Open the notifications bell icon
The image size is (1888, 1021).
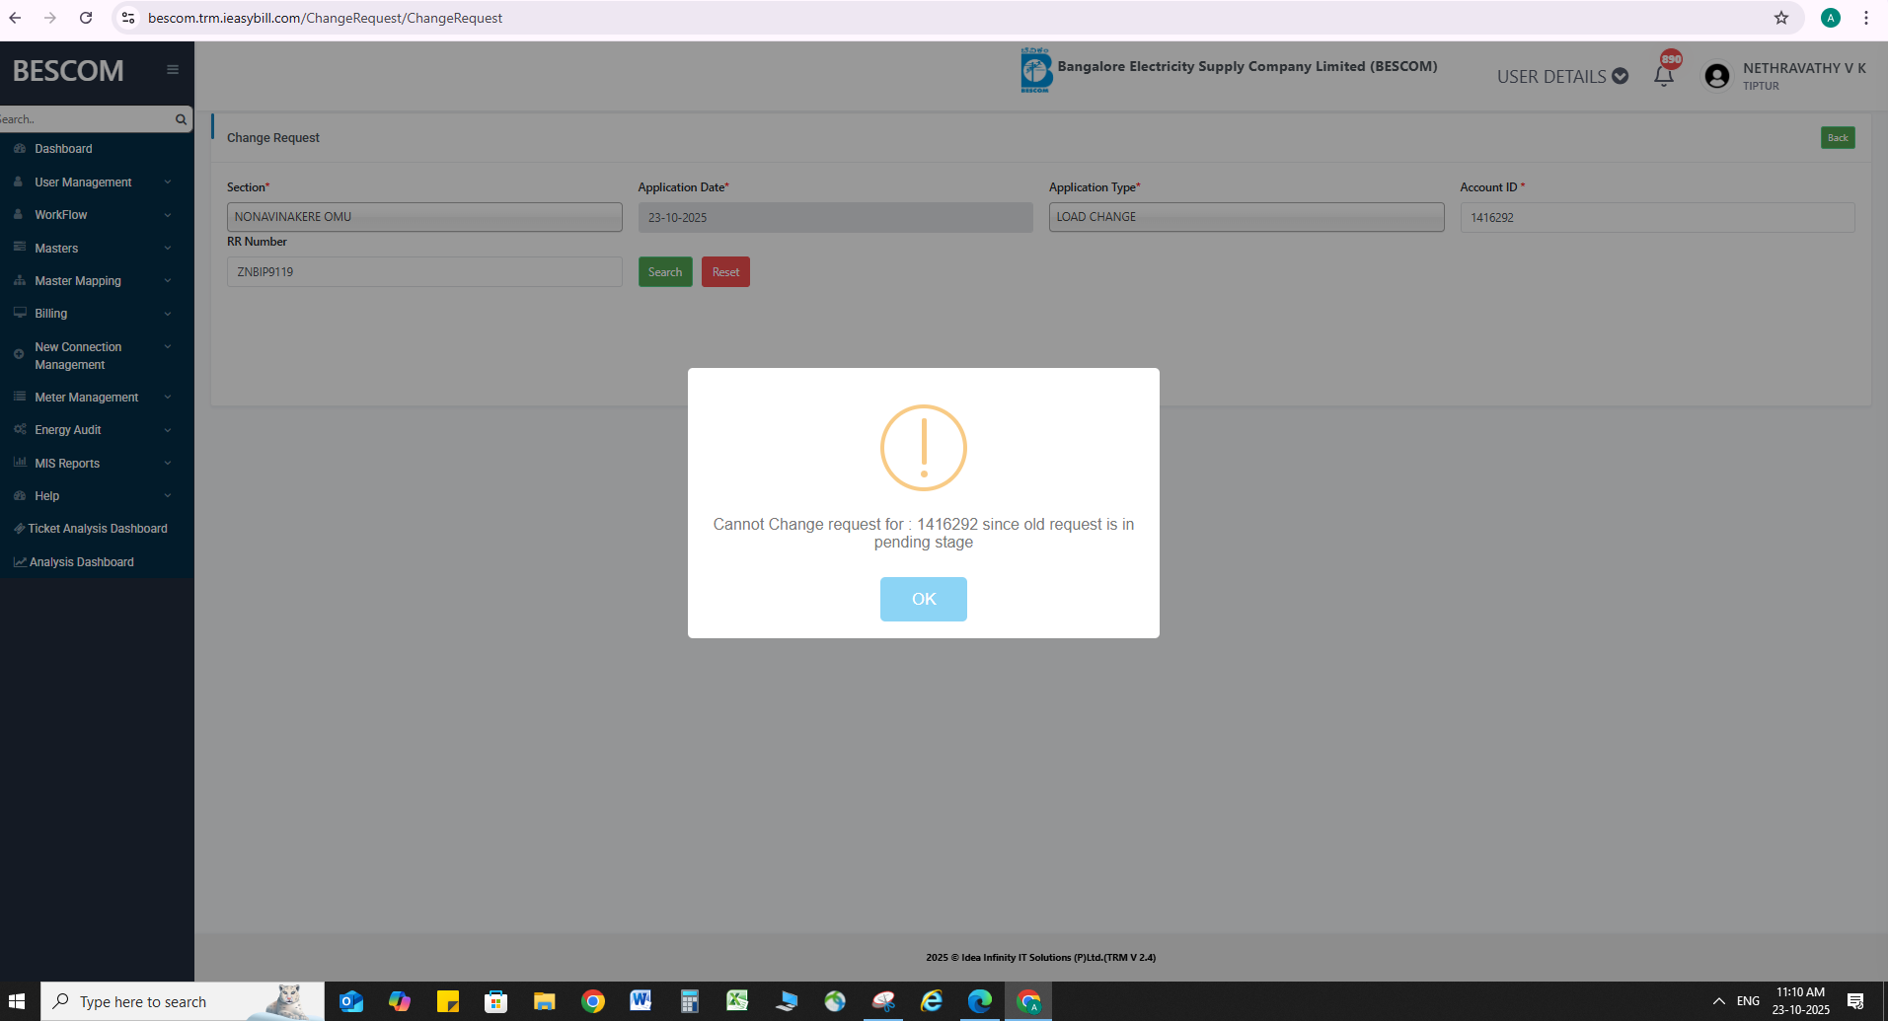click(x=1664, y=76)
